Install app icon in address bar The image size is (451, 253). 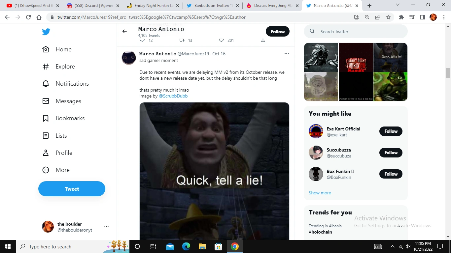coord(357,17)
